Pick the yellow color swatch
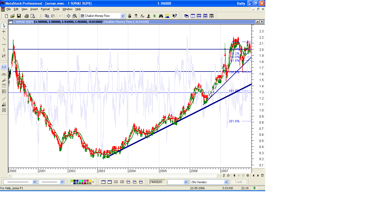The width and height of the screenshot is (388, 199). click(x=90, y=181)
